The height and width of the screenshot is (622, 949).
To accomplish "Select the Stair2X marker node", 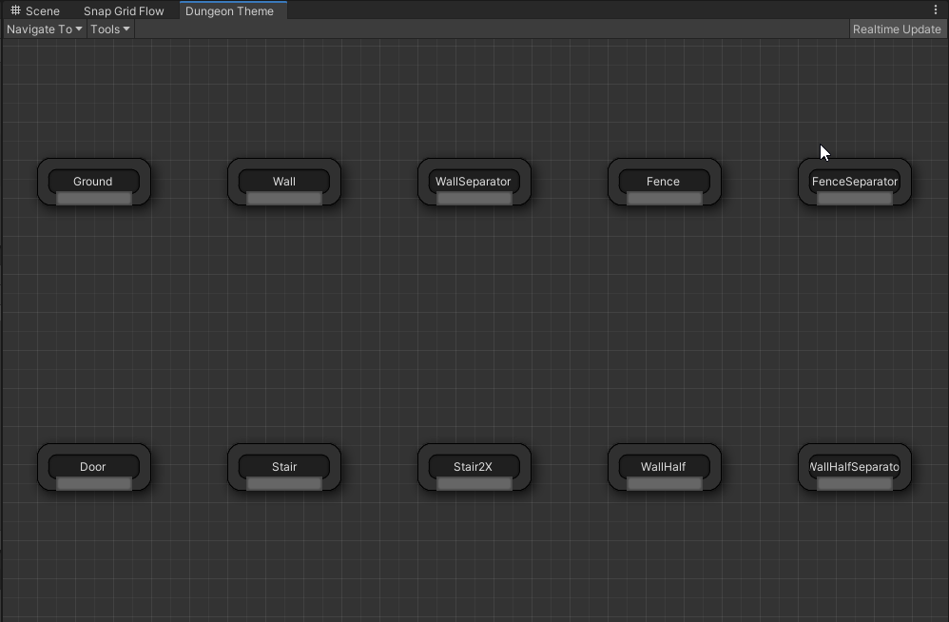I will [474, 466].
